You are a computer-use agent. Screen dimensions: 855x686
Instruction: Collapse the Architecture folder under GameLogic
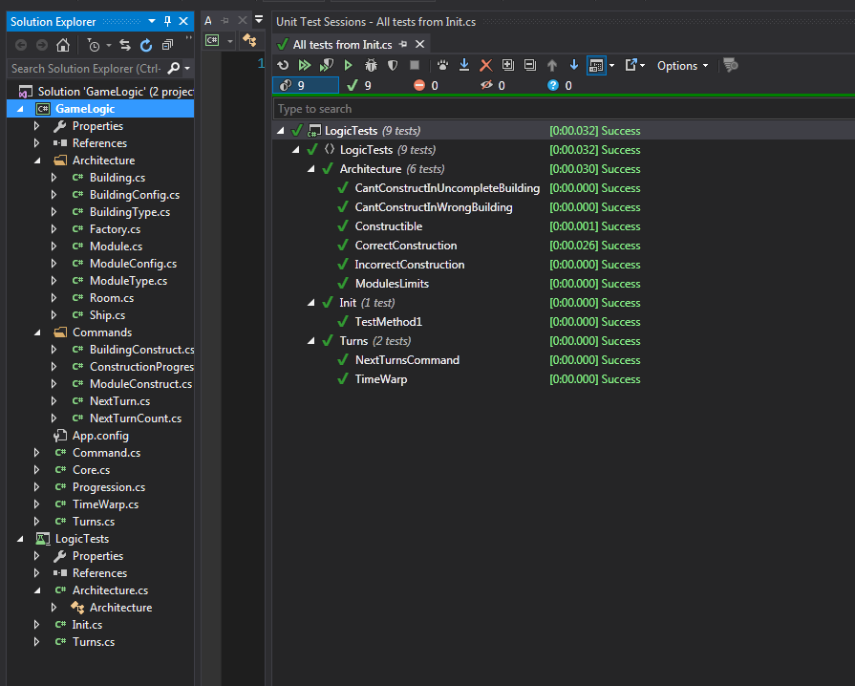pos(37,161)
